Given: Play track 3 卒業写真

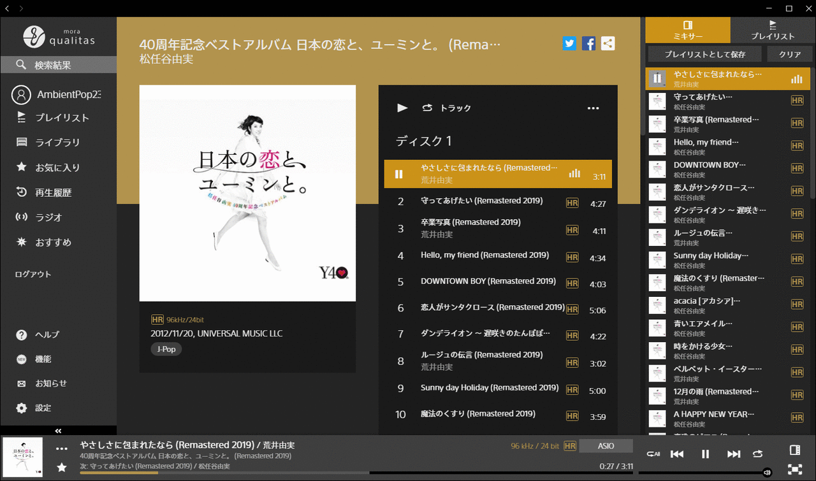Looking at the screenshot, I should 498,229.
